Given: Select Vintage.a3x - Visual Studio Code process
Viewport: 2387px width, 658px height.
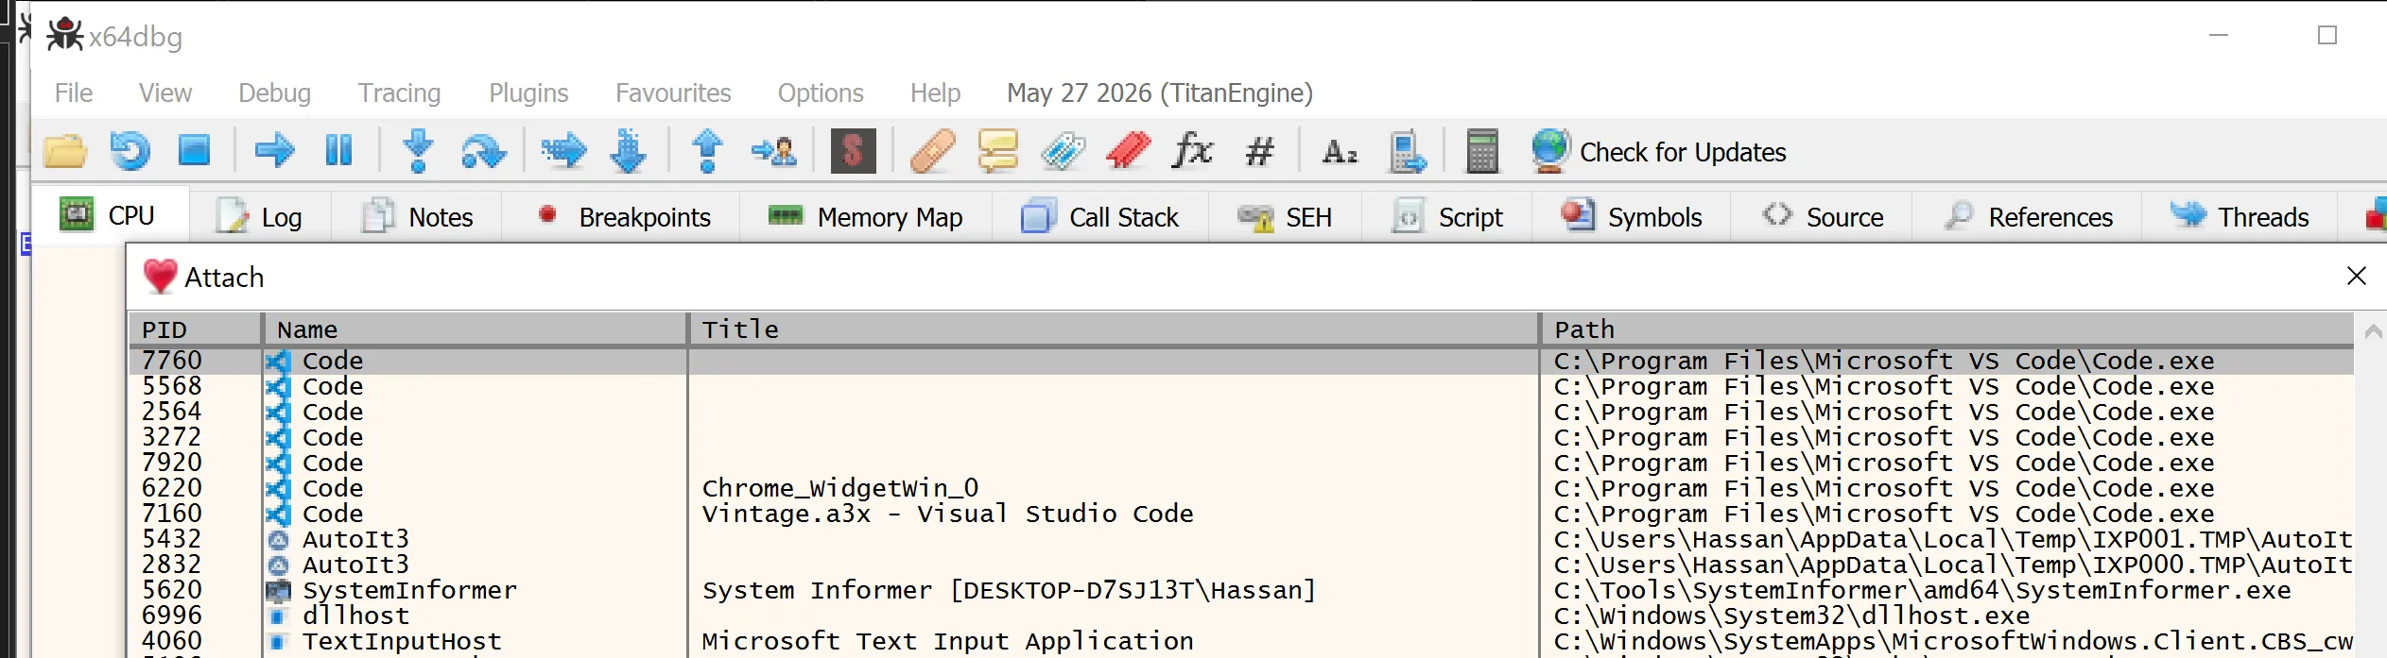Looking at the screenshot, I should (1241, 514).
